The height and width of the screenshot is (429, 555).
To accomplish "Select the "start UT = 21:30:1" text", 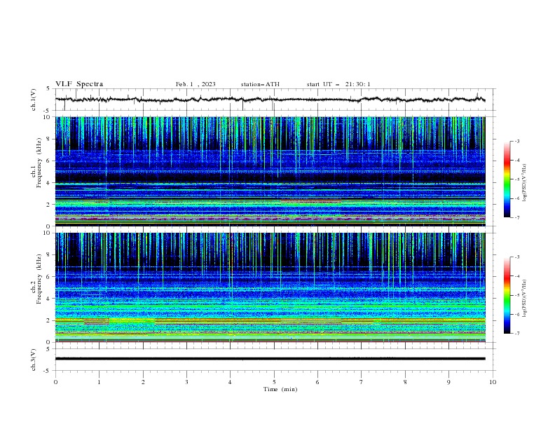I will tap(338, 84).
